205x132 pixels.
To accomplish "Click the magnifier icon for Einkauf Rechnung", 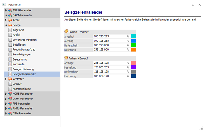I will 128,77.
